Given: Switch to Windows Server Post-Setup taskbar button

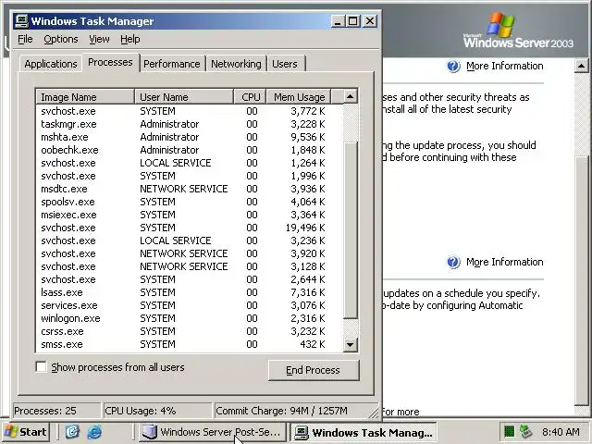Looking at the screenshot, I should (213, 432).
